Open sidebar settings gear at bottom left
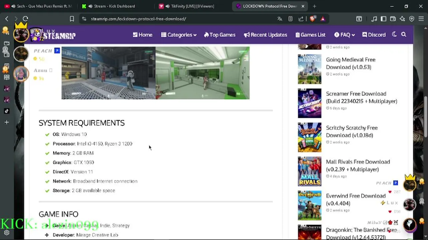 [7, 233]
